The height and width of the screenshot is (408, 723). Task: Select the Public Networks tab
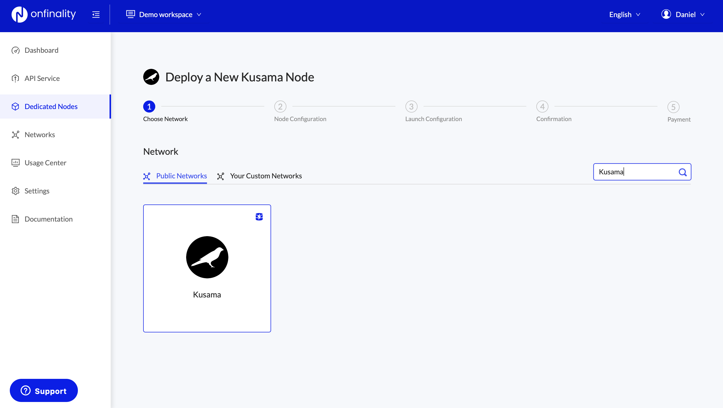[x=181, y=176]
